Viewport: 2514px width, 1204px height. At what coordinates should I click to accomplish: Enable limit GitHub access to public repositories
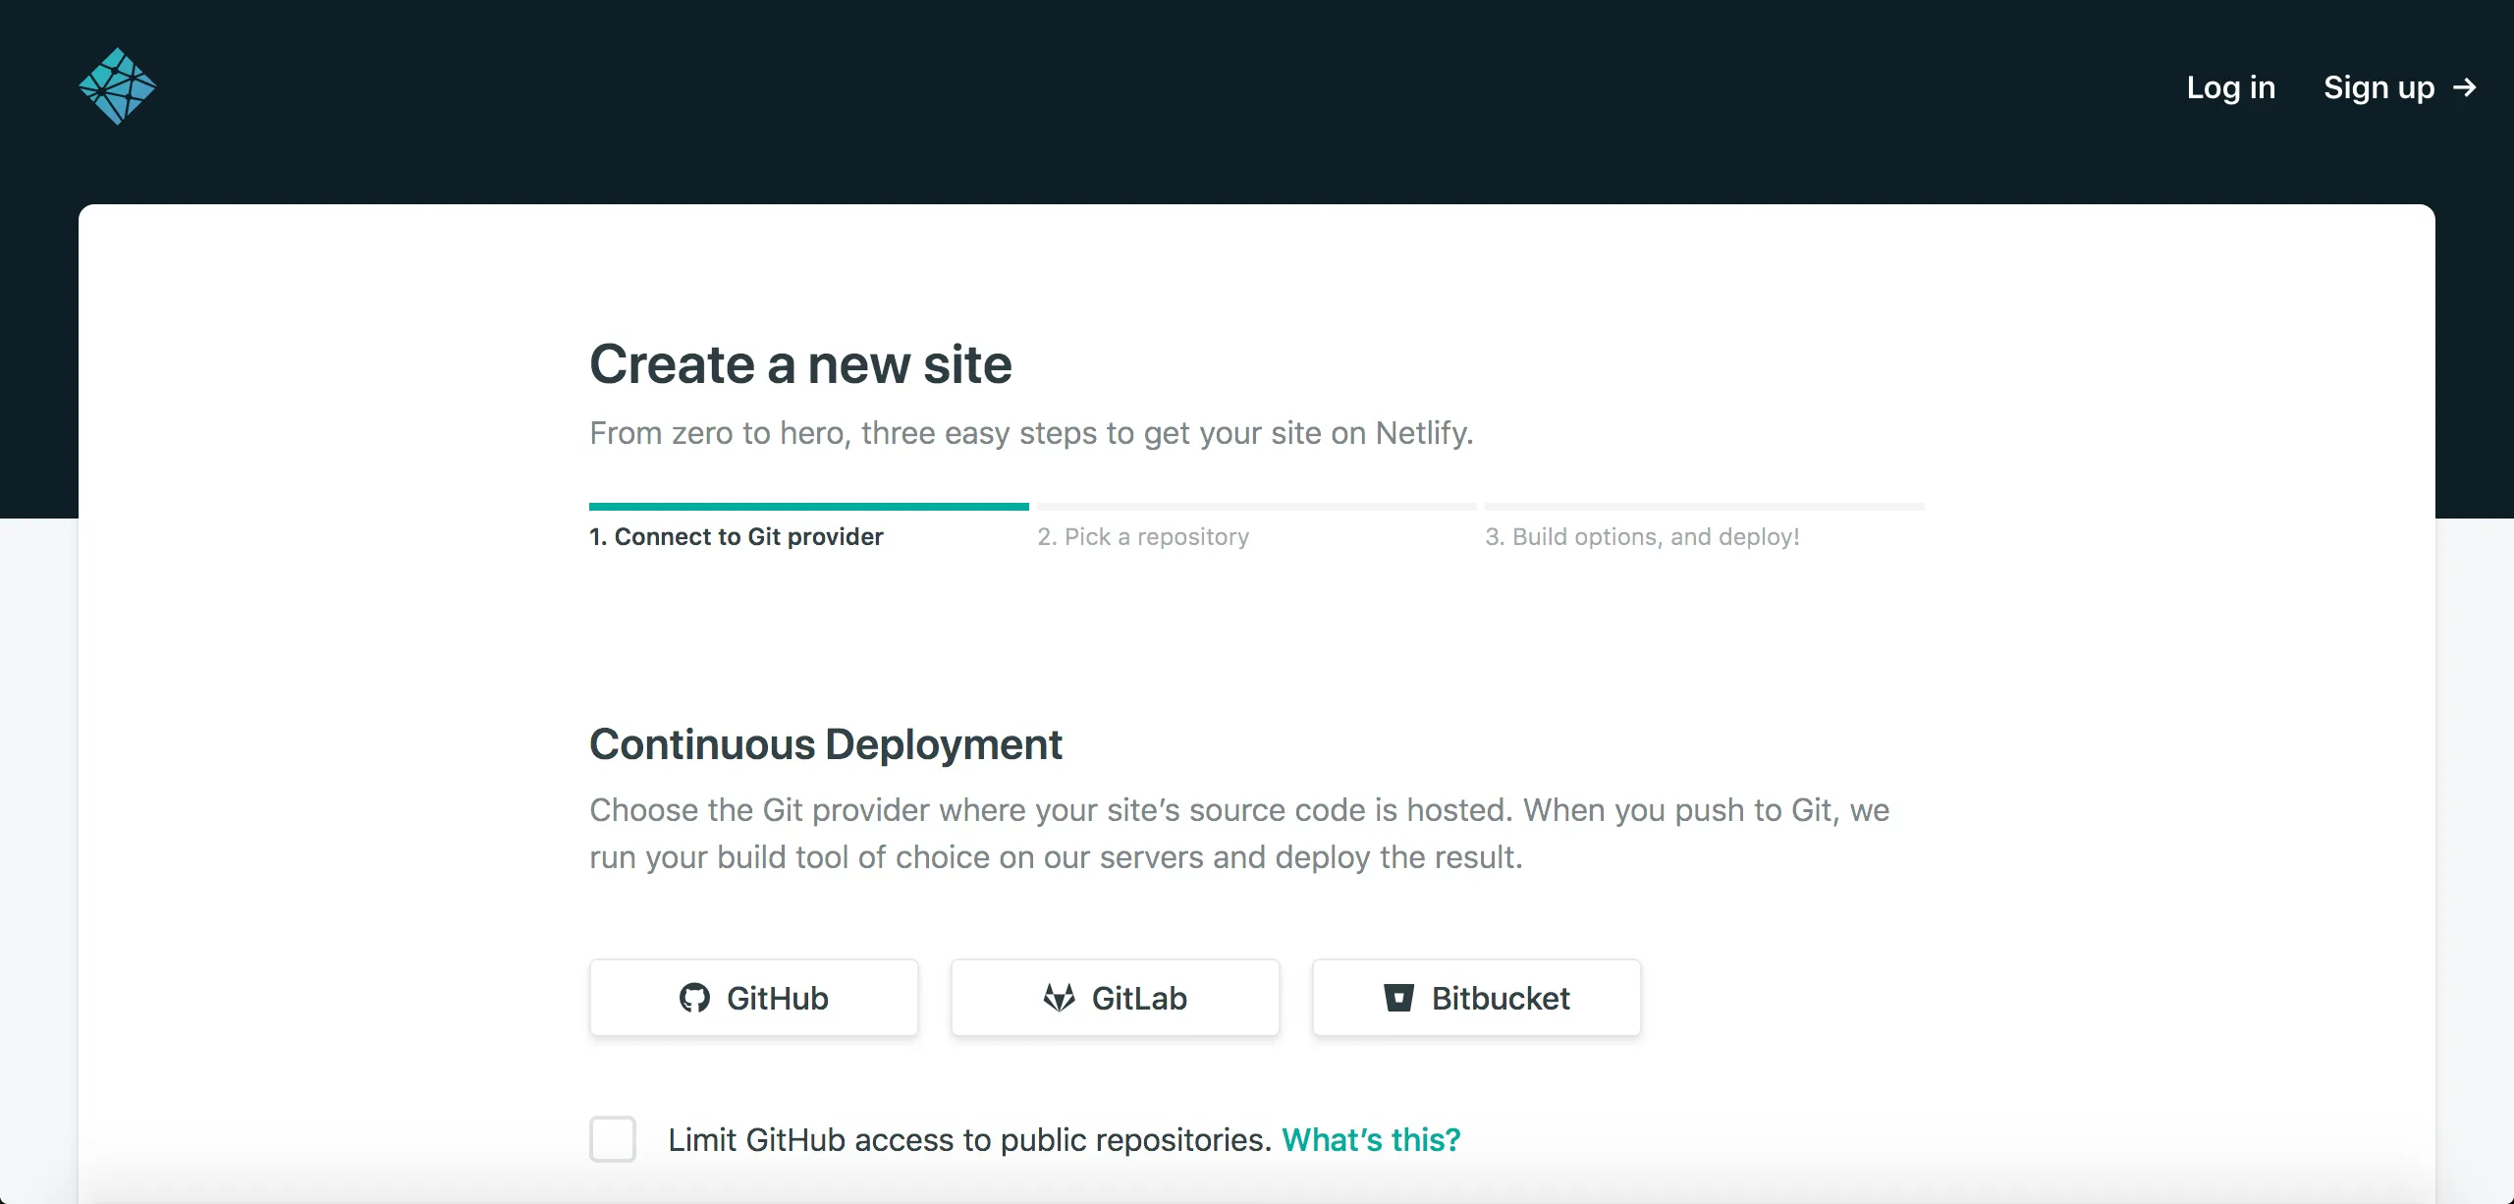[612, 1139]
